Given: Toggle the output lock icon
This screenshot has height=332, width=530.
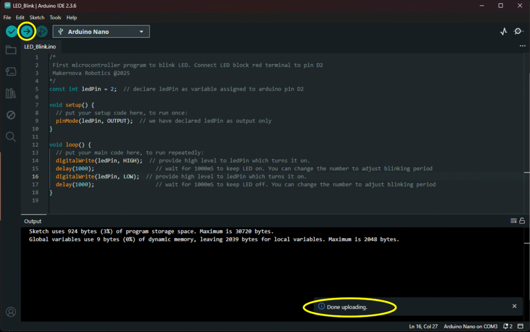Looking at the screenshot, I should [522, 221].
